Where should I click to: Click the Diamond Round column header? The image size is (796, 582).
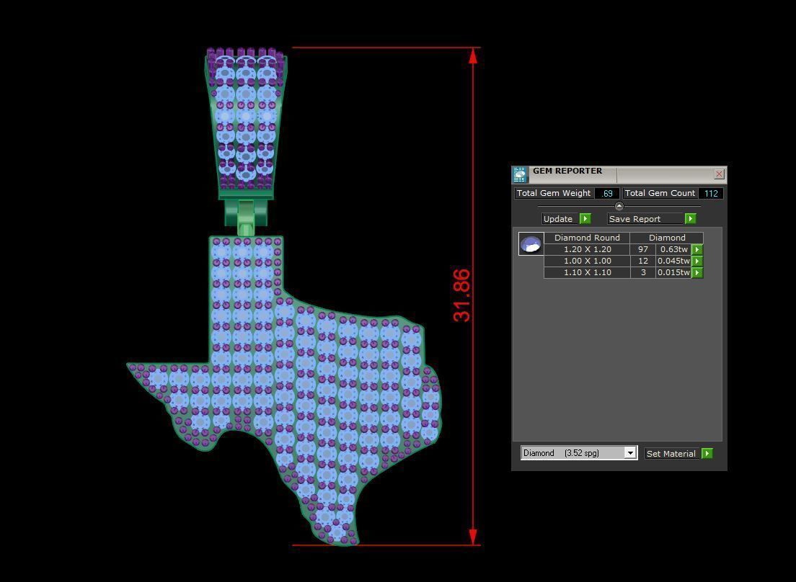tap(587, 238)
